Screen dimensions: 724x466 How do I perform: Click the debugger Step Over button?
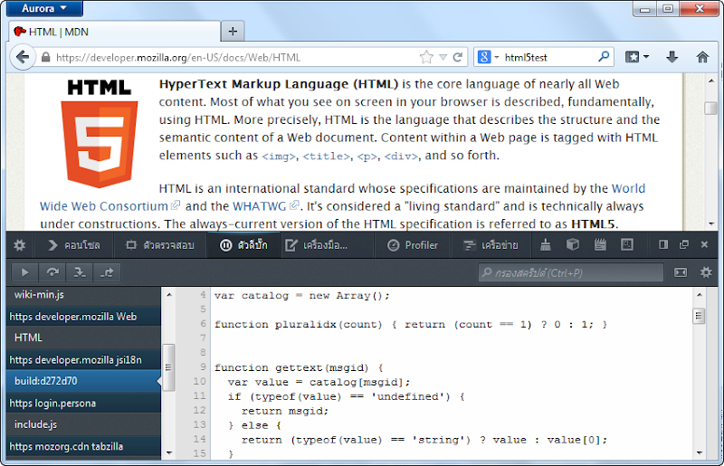point(52,272)
